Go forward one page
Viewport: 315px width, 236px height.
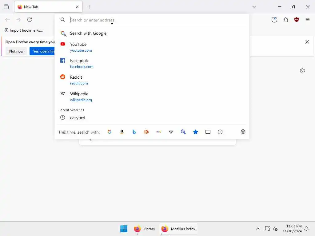(18, 20)
